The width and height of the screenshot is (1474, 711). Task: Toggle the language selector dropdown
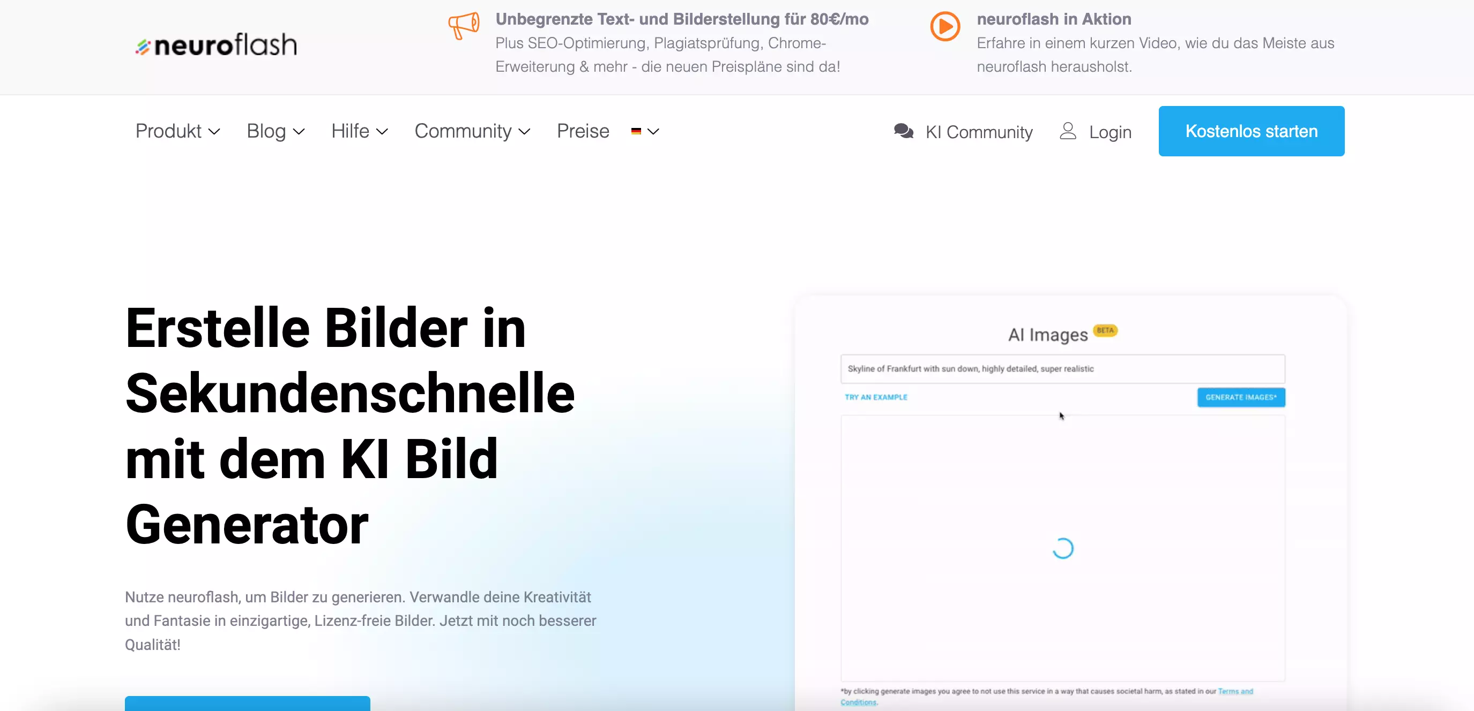[645, 131]
